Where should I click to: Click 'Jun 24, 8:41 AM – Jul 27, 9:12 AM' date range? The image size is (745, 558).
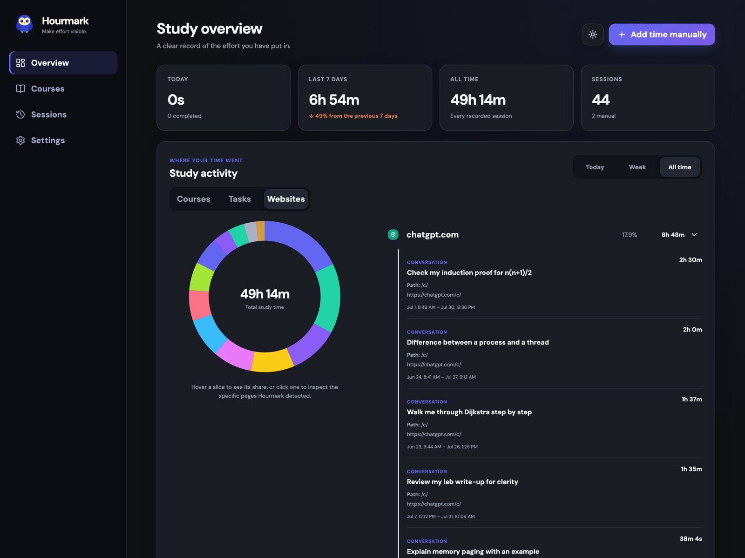pos(441,377)
